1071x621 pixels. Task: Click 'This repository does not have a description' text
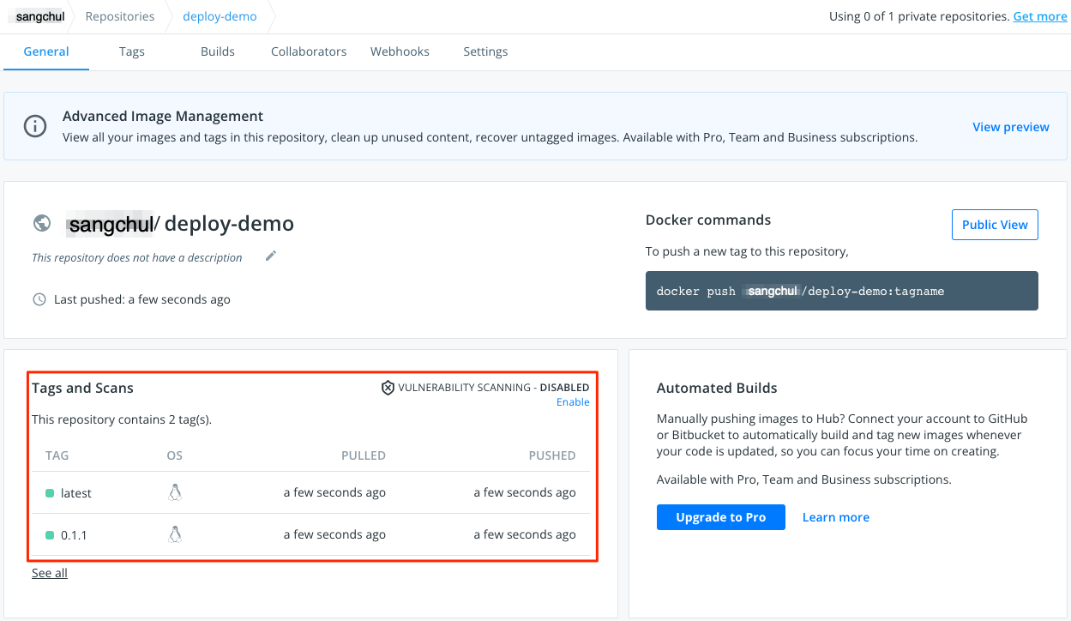click(137, 257)
